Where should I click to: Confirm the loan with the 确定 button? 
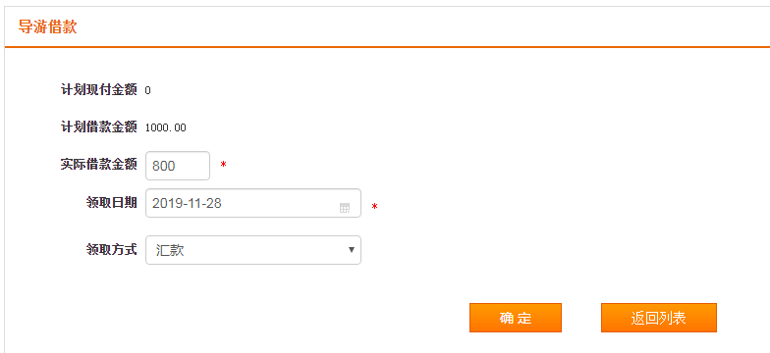[x=515, y=318]
